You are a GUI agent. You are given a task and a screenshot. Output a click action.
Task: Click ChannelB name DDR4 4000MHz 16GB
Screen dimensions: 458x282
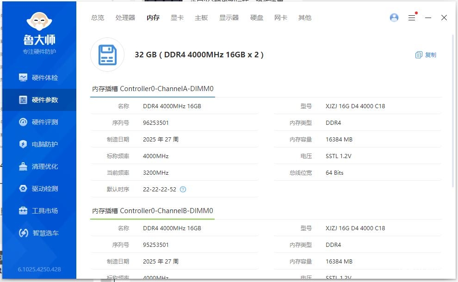tap(172, 228)
